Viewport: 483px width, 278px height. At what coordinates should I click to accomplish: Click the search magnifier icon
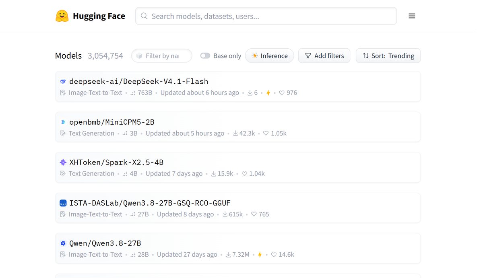click(x=144, y=16)
